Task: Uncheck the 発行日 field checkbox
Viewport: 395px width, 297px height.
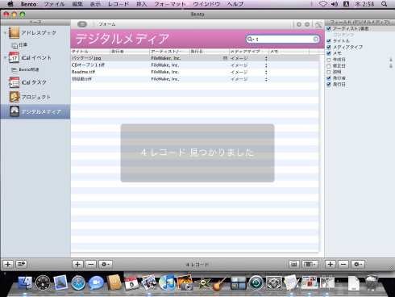Action: pyautogui.click(x=328, y=85)
